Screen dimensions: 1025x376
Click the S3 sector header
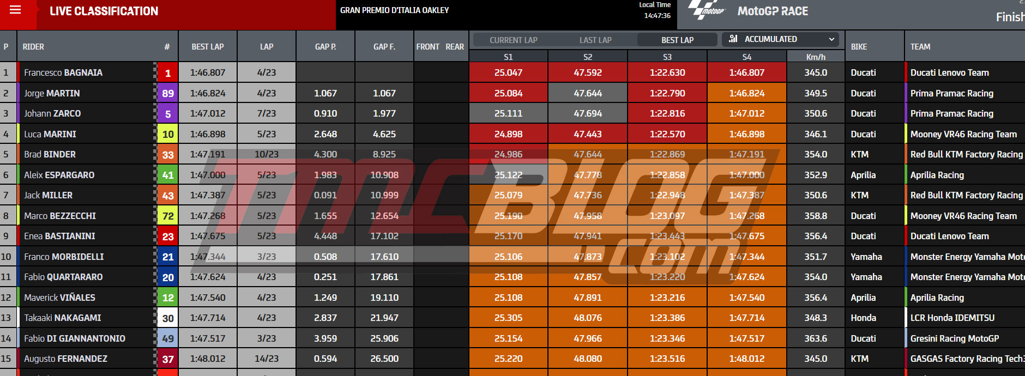point(667,57)
